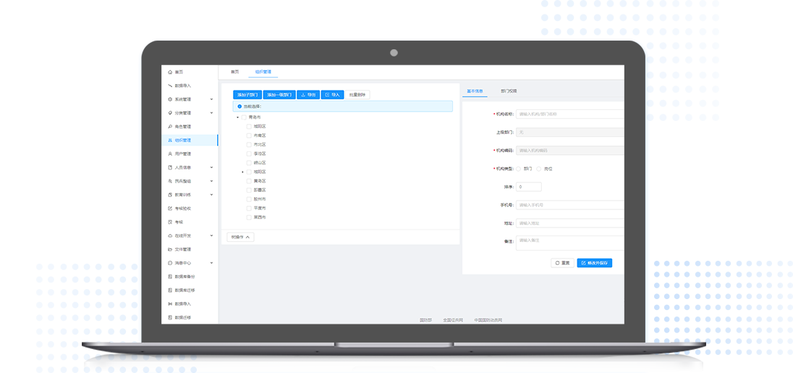This screenshot has height=373, width=793.
Task: Check the 市南区 checkbox in the tree
Action: (249, 135)
